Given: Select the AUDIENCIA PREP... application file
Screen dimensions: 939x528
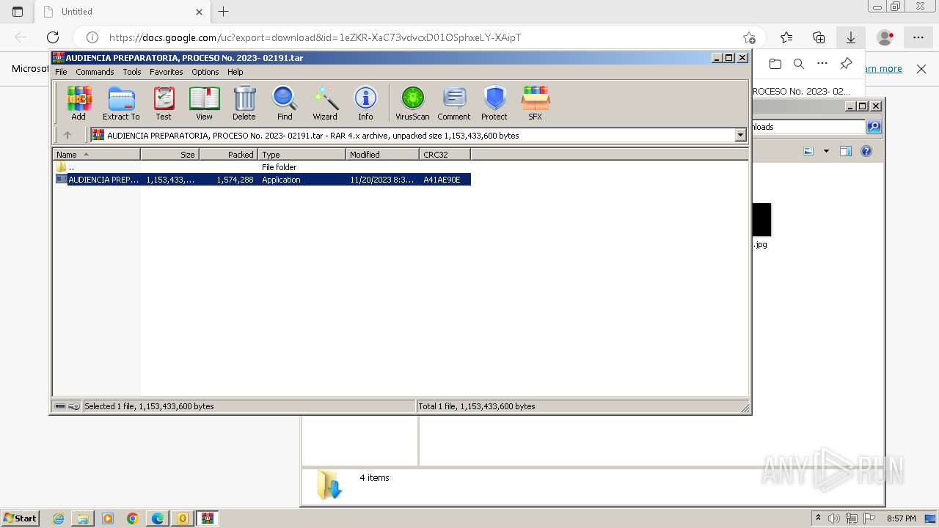Looking at the screenshot, I should click(x=263, y=180).
